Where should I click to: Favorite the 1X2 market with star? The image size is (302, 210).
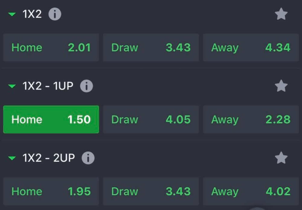[x=281, y=14]
